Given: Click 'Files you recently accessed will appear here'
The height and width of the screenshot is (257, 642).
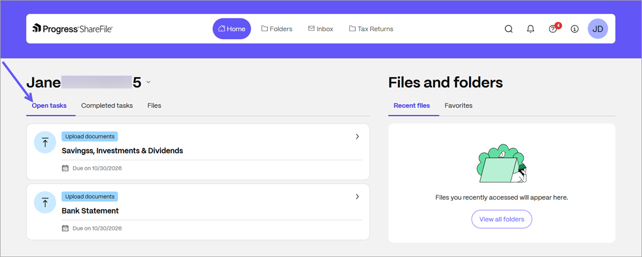Looking at the screenshot, I should (x=502, y=197).
